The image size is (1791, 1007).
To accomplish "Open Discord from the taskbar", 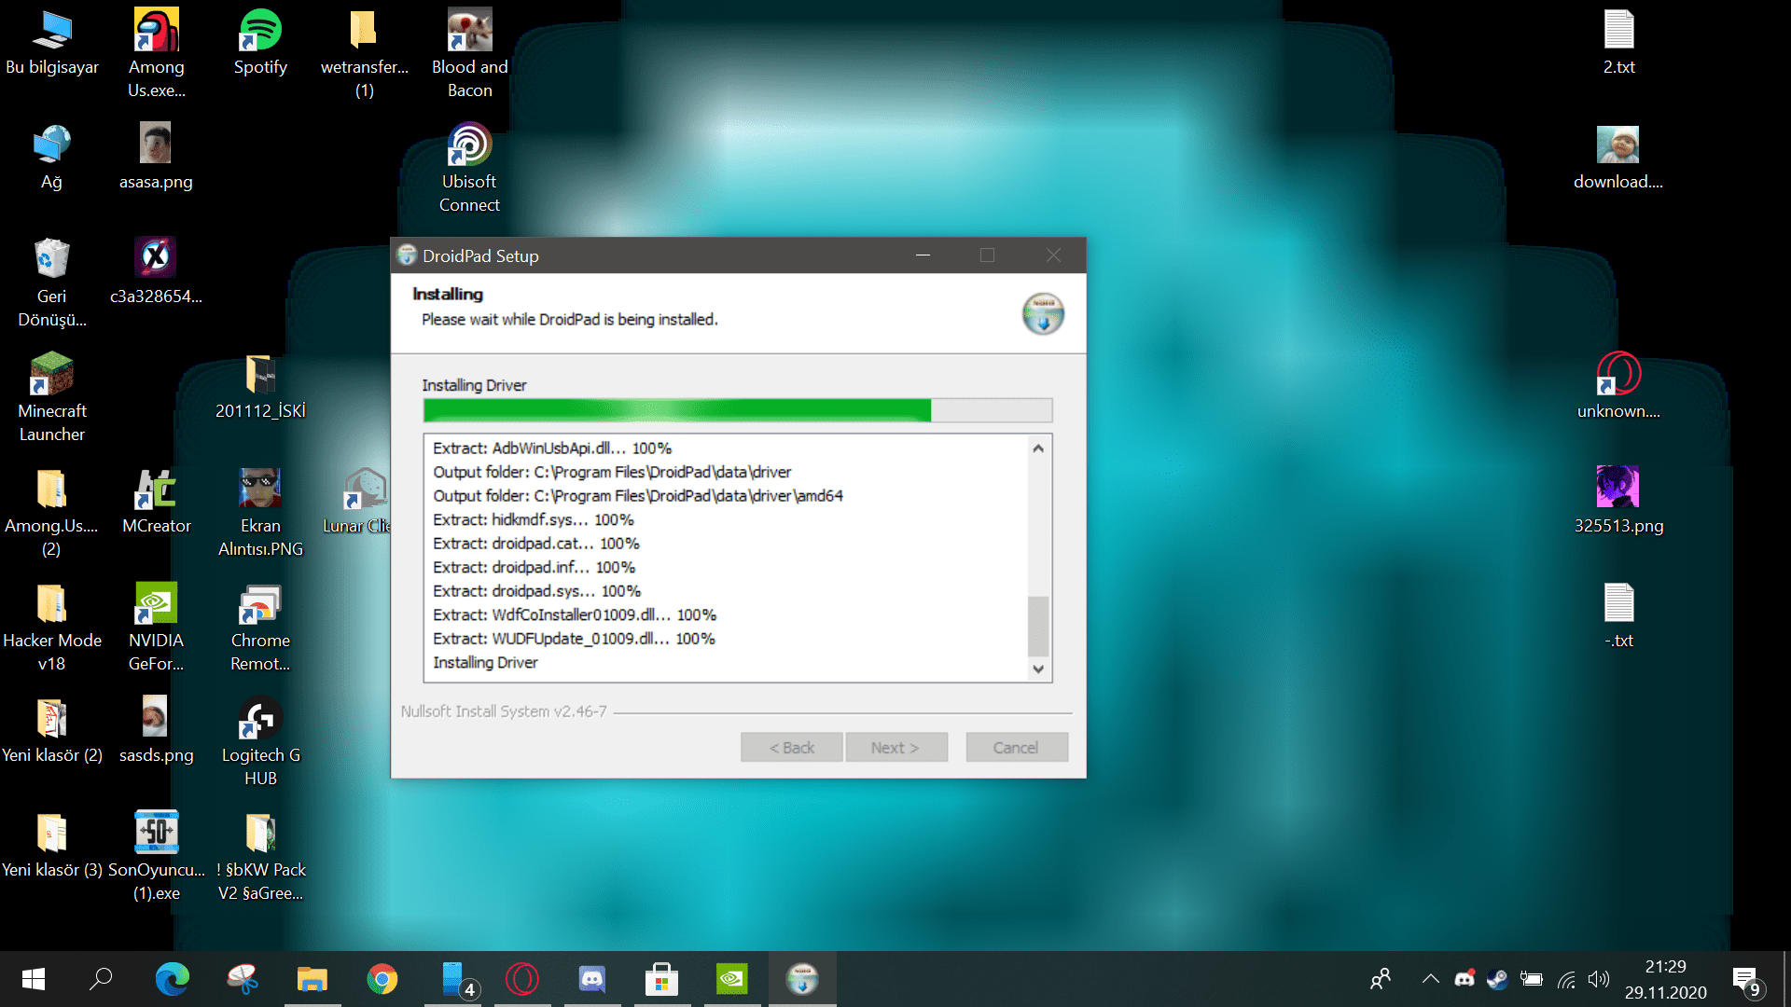I will (592, 979).
